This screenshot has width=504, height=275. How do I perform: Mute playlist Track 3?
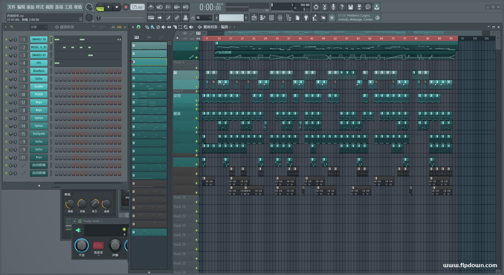[x=196, y=68]
